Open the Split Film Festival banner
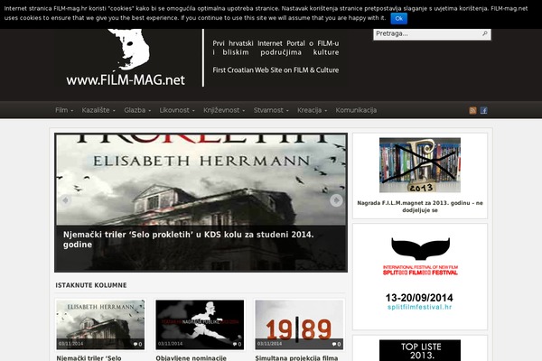The image size is (542, 361). [x=420, y=274]
